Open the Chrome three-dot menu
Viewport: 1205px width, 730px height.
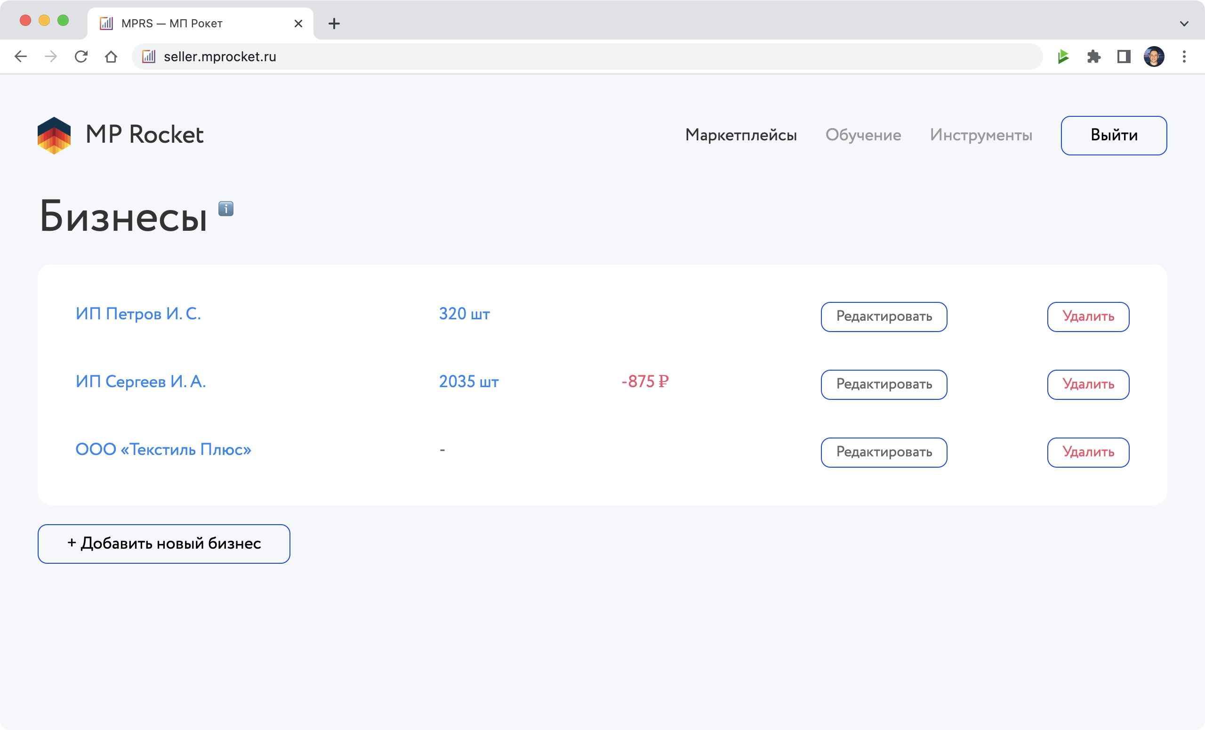[1184, 57]
